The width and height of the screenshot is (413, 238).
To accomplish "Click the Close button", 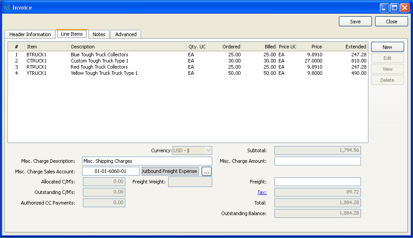I will pyautogui.click(x=391, y=22).
